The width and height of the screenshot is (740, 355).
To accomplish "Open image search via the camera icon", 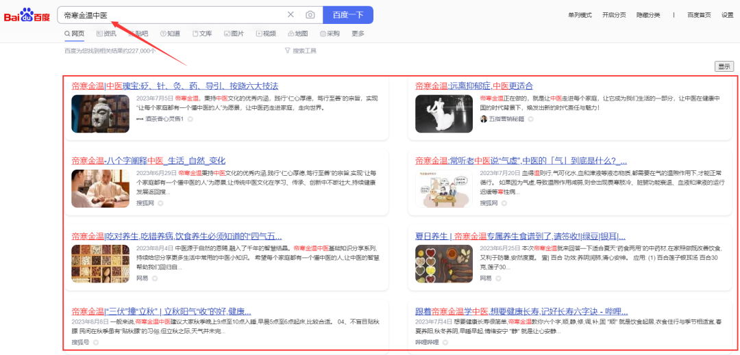I will [x=310, y=14].
